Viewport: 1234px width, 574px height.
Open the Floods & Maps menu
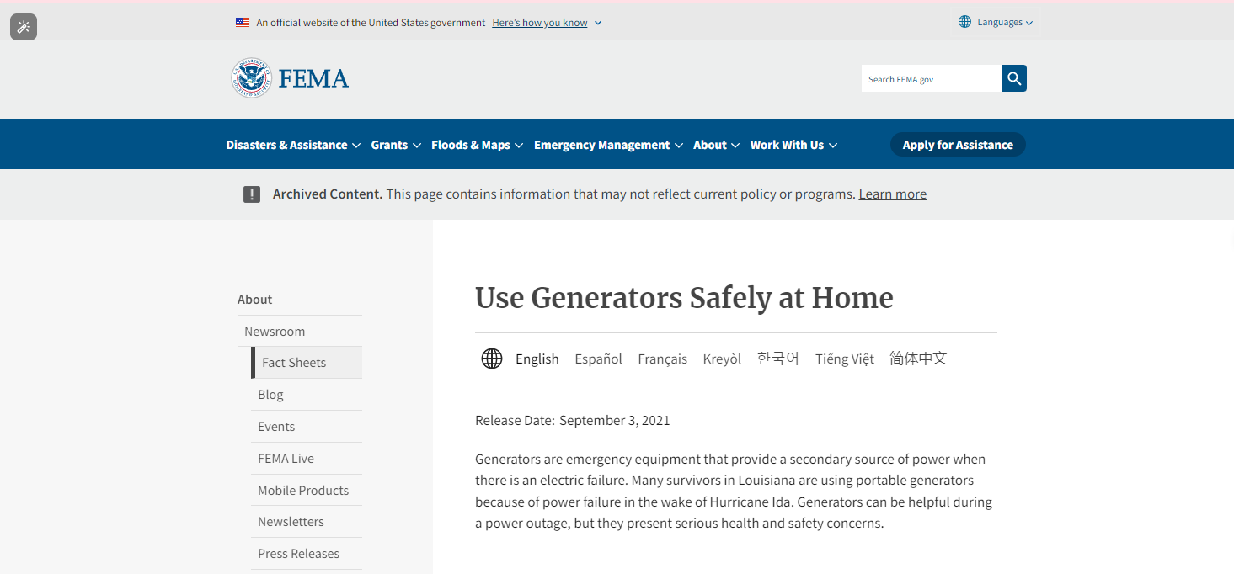coord(477,145)
